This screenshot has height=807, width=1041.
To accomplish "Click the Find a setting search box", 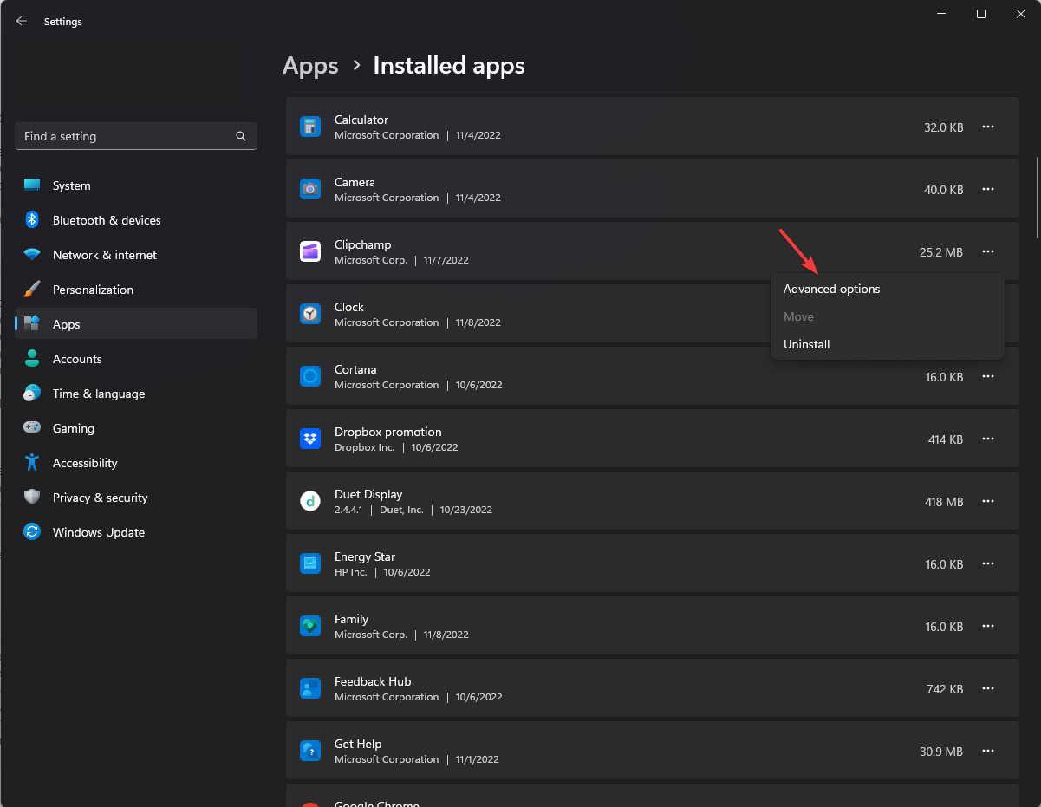I will coord(136,136).
